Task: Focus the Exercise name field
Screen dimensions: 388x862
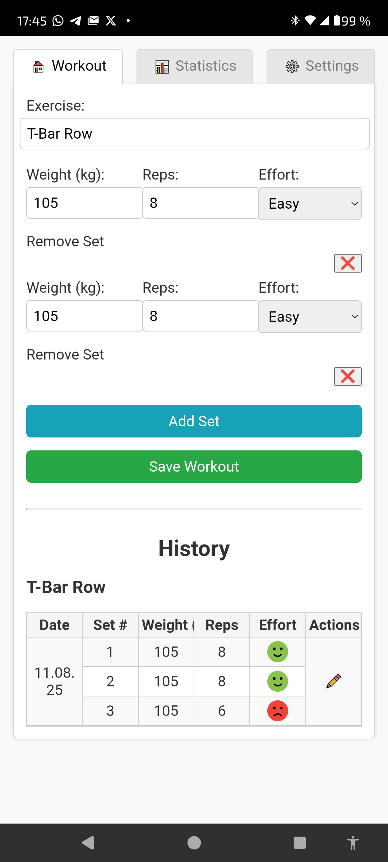Action: tap(194, 134)
